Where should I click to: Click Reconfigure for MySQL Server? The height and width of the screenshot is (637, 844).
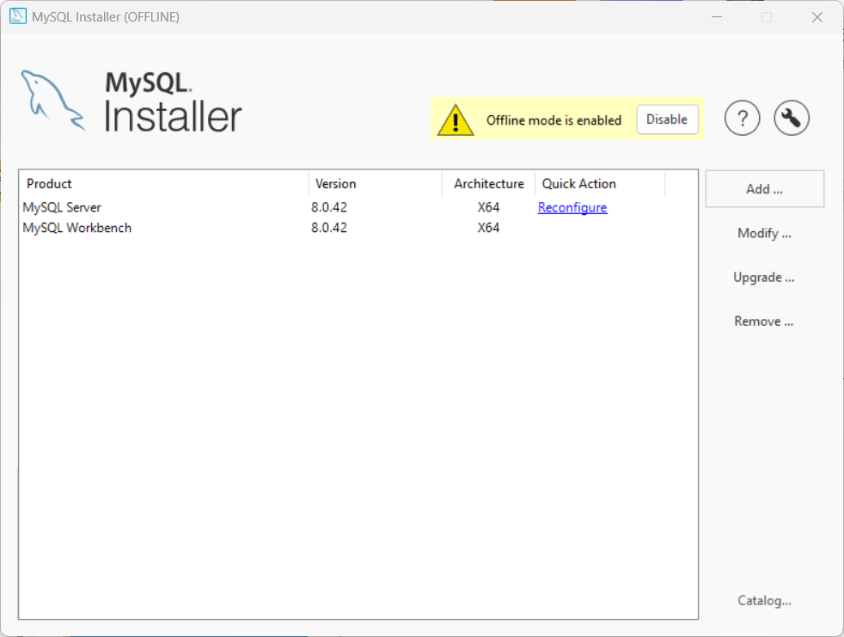click(572, 207)
